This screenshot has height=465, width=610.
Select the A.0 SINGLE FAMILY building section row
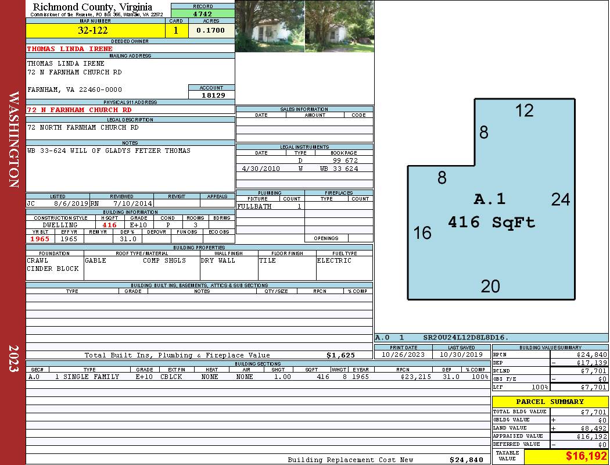tap(258, 377)
